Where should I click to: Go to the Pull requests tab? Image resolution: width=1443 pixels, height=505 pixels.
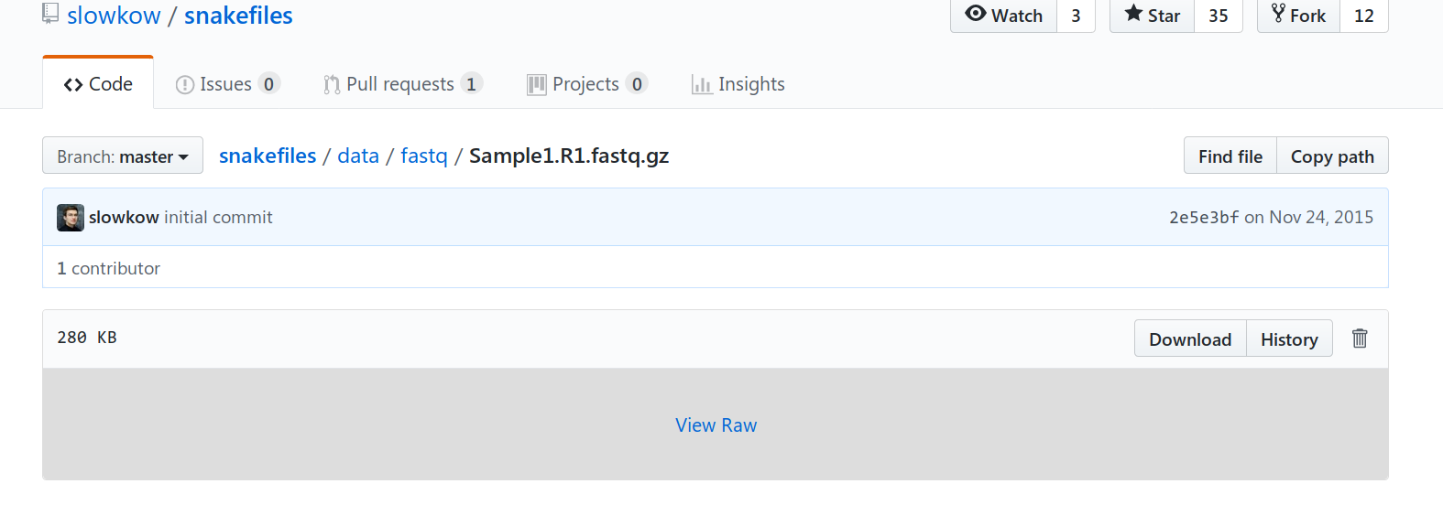coord(403,84)
